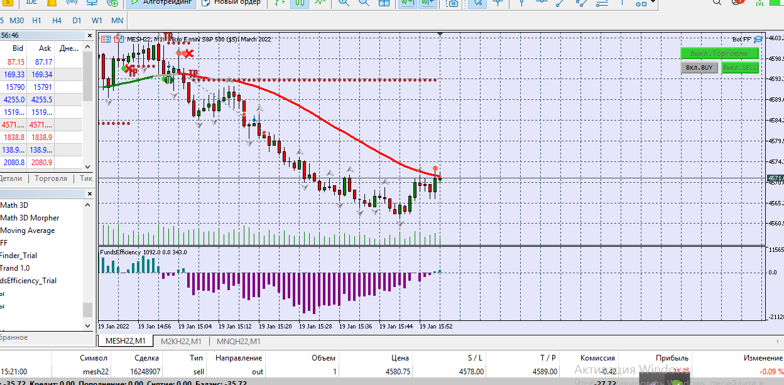Switch timeframe to D1
The height and width of the screenshot is (385, 784).
[x=77, y=21]
